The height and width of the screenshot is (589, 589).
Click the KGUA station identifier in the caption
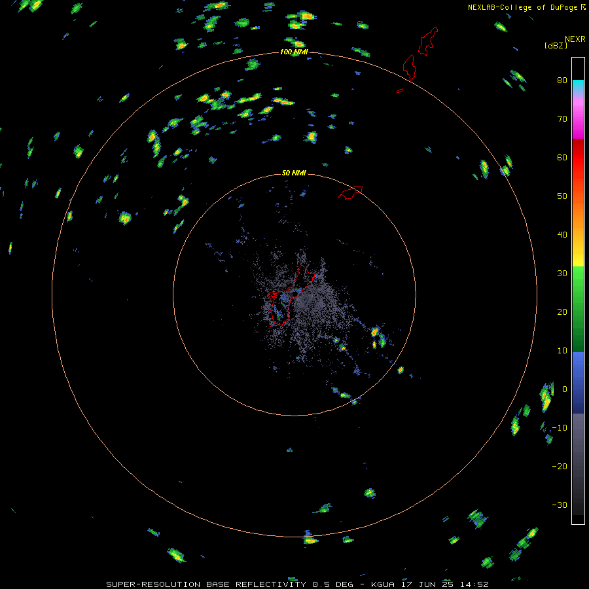[383, 584]
